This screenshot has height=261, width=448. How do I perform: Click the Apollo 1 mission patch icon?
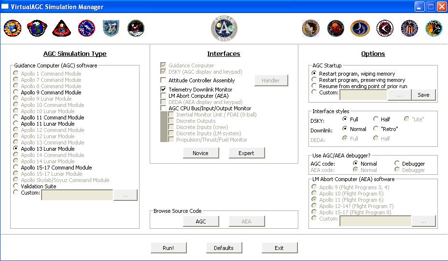pyautogui.click(x=13, y=28)
